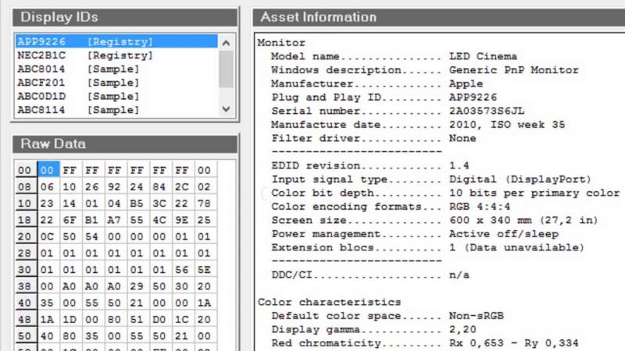Click the Display gamma 2,20 line
The image size is (625, 351).
click(374, 329)
